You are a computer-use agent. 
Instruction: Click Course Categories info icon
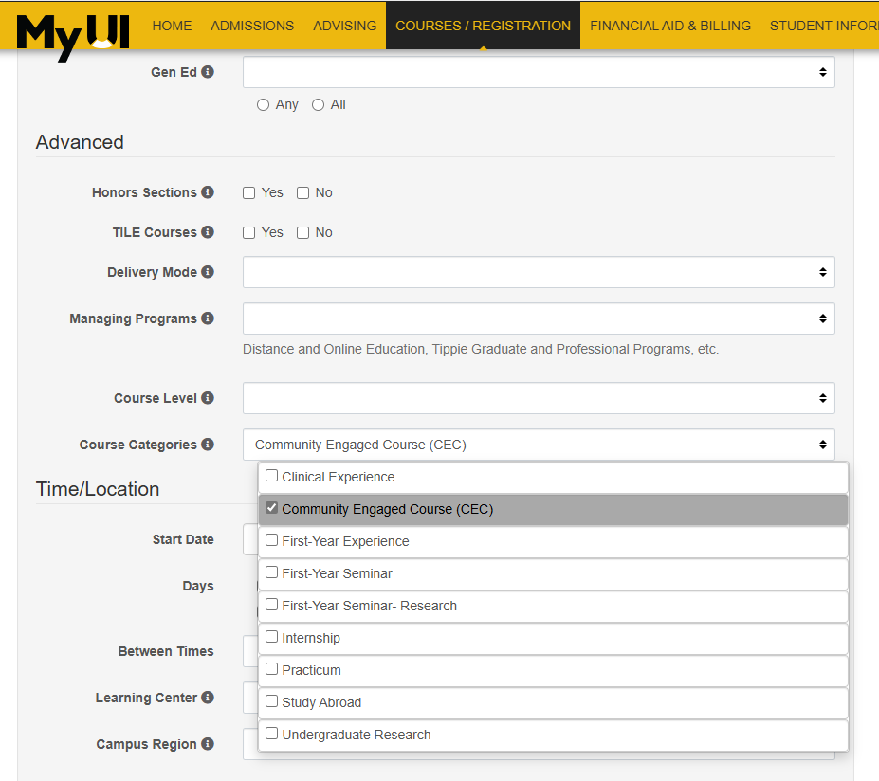pos(208,445)
